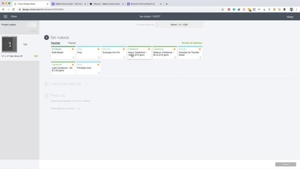Open the Chrome three-dot menu

pyautogui.click(x=297, y=9)
